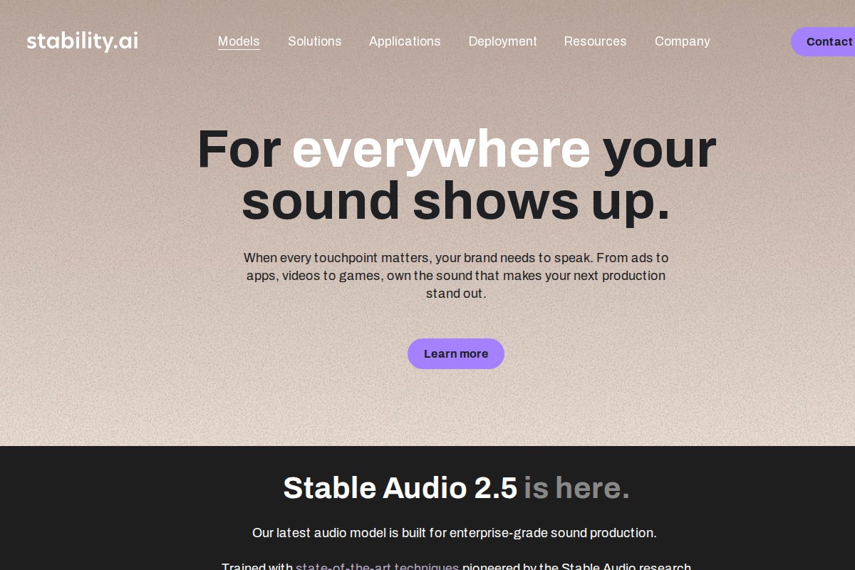Click the "When every touchpoint matters" paragraph
The image size is (855, 570).
point(456,275)
